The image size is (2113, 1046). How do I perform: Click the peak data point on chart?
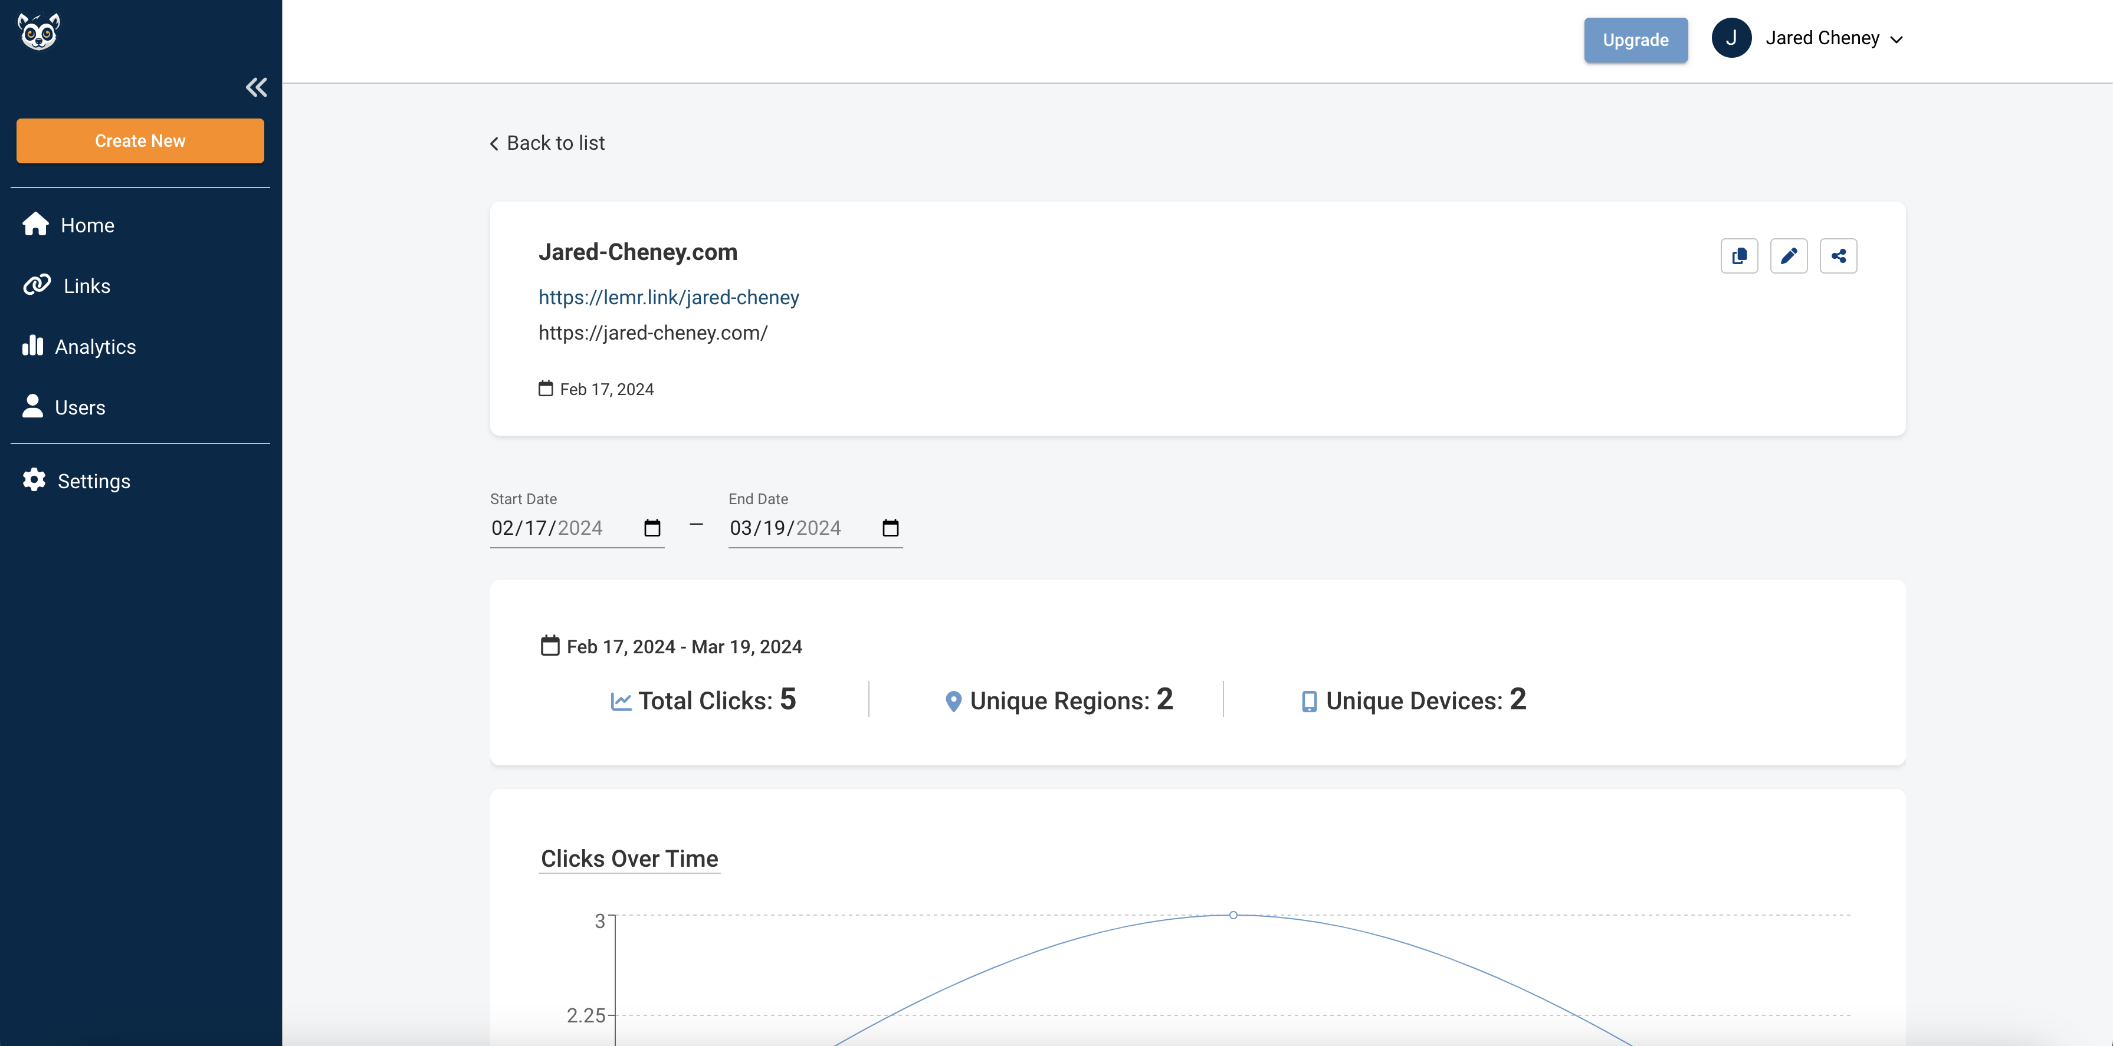point(1233,915)
